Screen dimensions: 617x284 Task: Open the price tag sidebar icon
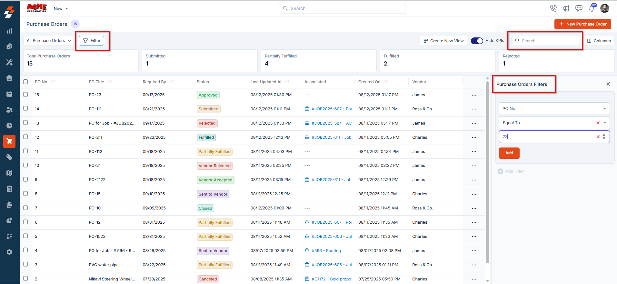tap(9, 157)
